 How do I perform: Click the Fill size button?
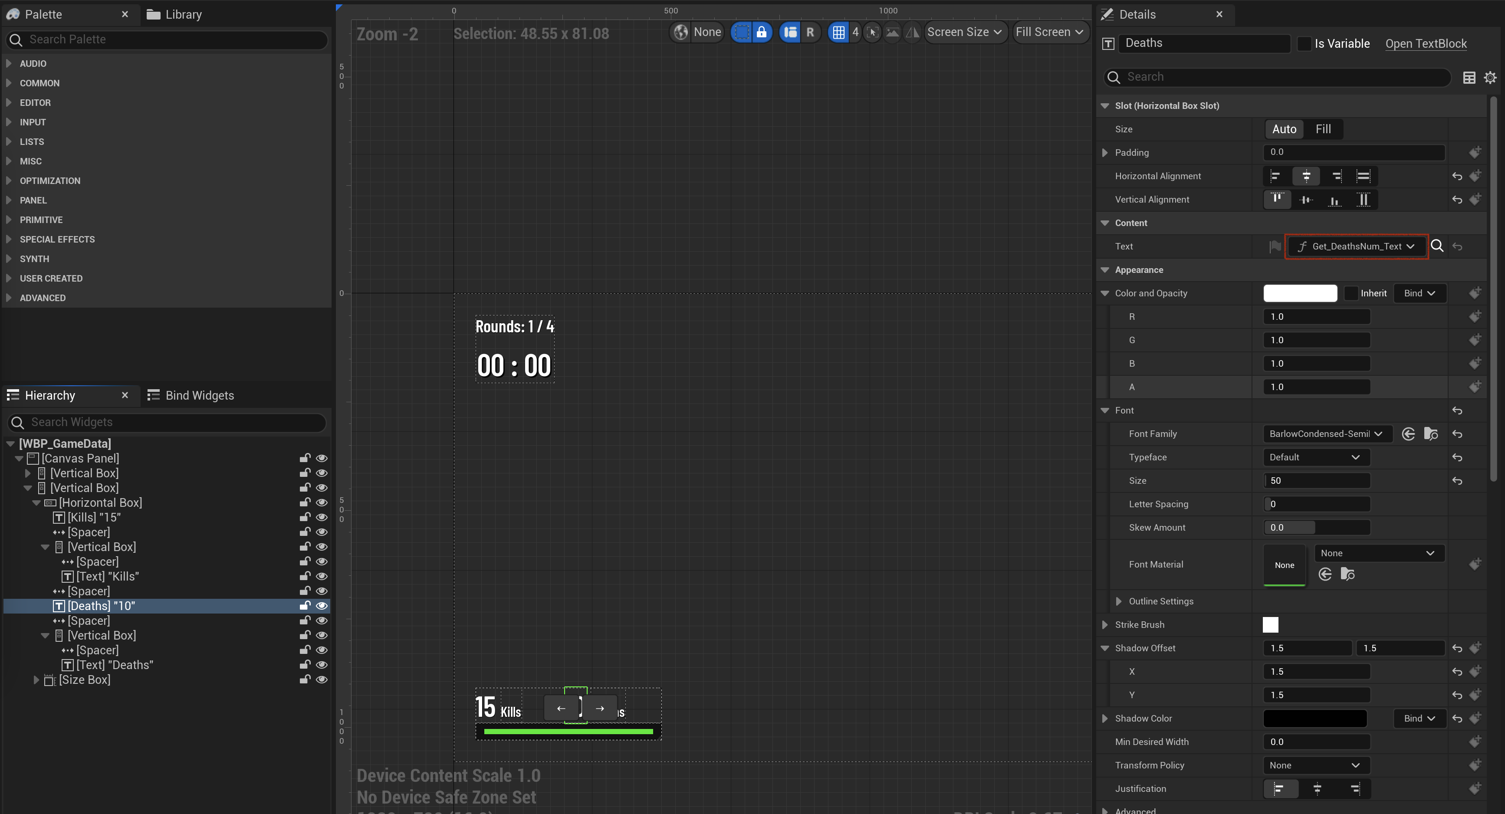[x=1323, y=129]
